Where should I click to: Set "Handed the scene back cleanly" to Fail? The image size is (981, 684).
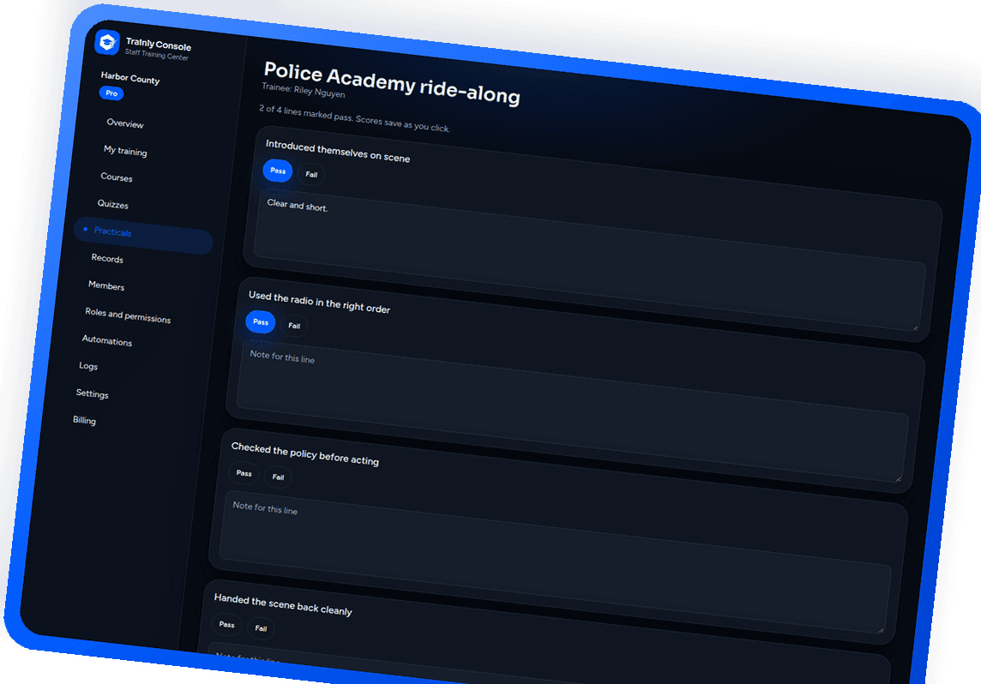pos(261,628)
